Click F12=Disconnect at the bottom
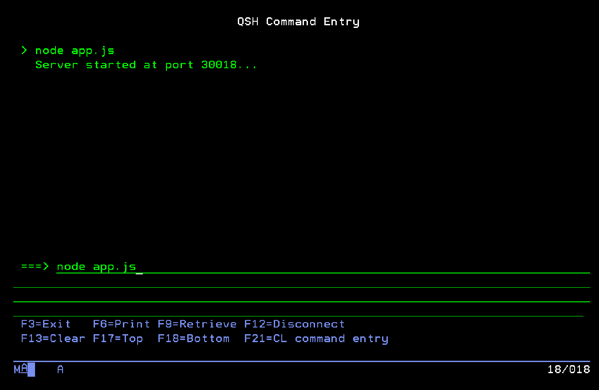The width and height of the screenshot is (599, 390). pyautogui.click(x=294, y=324)
